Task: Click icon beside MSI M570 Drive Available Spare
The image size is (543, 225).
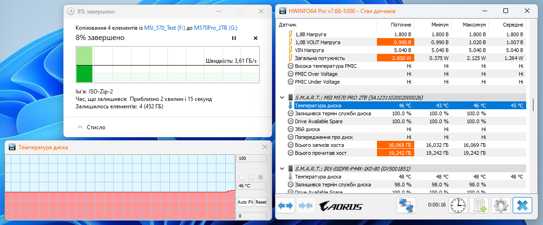Action: [x=290, y=121]
